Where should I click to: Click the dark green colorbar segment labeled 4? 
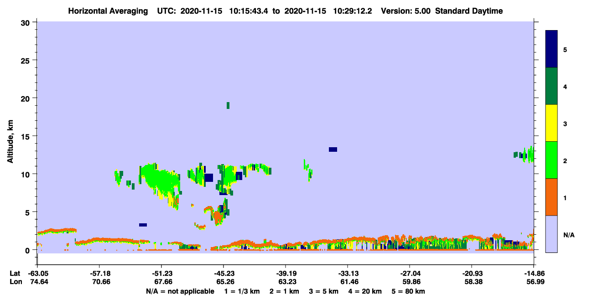coord(551,86)
